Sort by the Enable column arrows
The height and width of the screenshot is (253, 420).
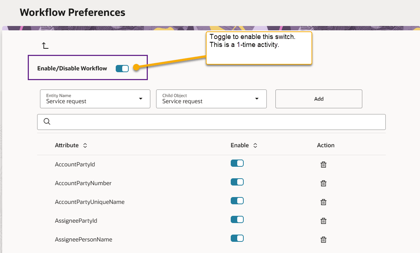point(255,145)
